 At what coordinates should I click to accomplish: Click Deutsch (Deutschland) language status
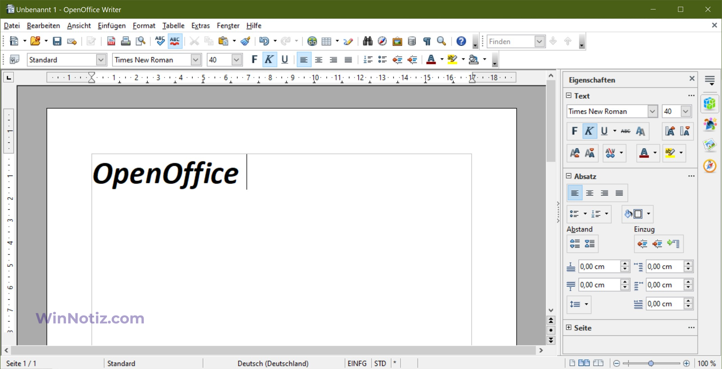273,363
